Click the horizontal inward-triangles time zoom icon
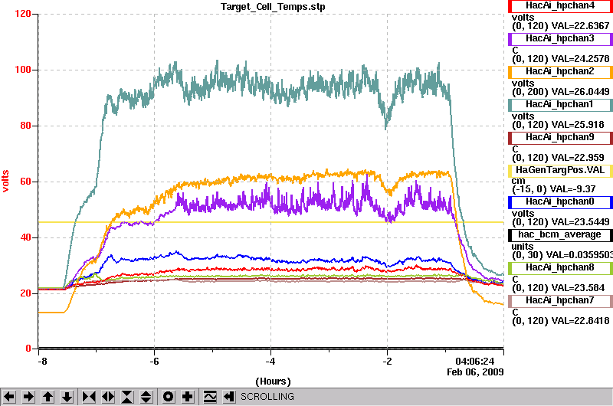613x406 pixels. click(89, 397)
